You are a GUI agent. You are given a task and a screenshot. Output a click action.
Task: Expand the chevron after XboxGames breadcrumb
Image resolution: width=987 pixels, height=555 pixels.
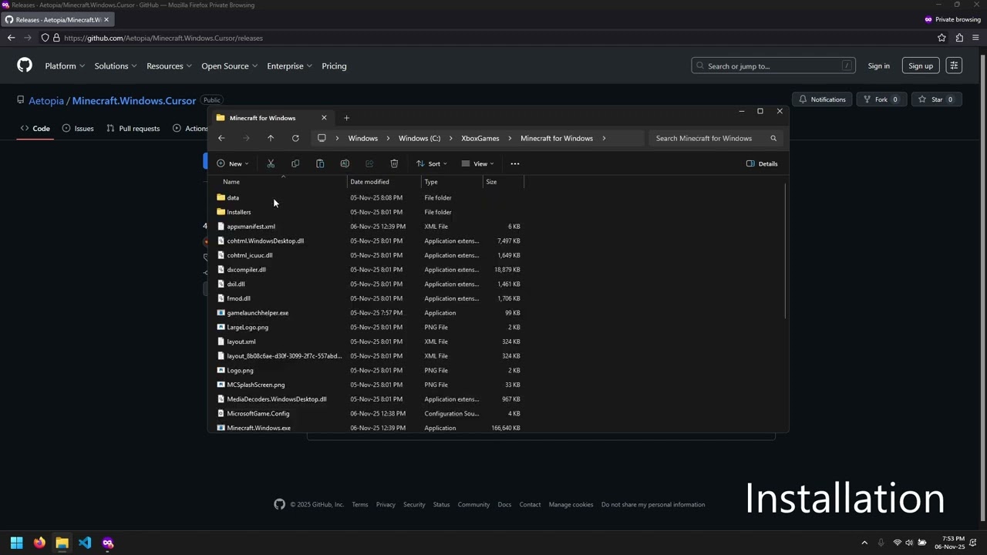pos(510,138)
